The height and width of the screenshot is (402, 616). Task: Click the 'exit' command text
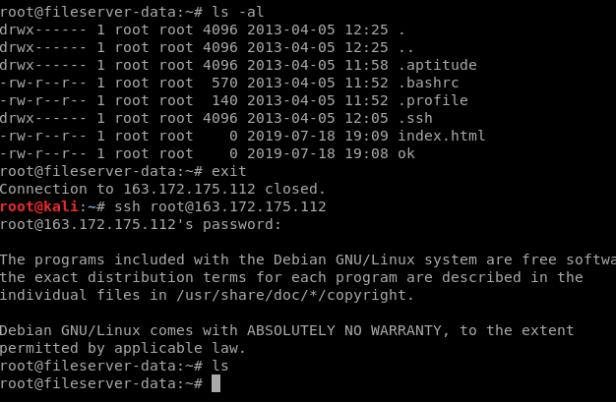click(x=228, y=171)
